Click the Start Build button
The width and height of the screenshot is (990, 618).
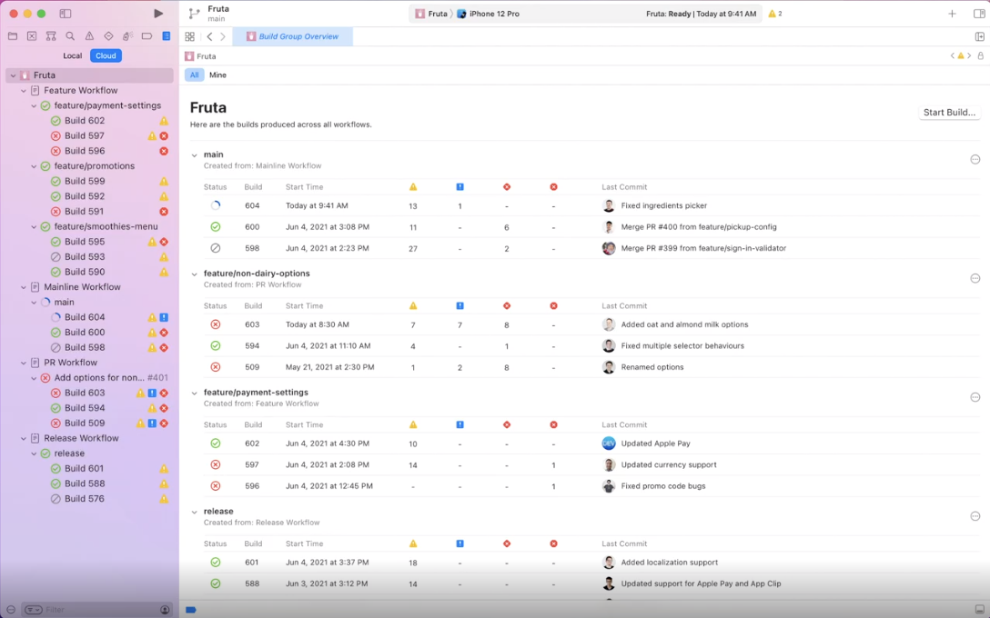949,113
